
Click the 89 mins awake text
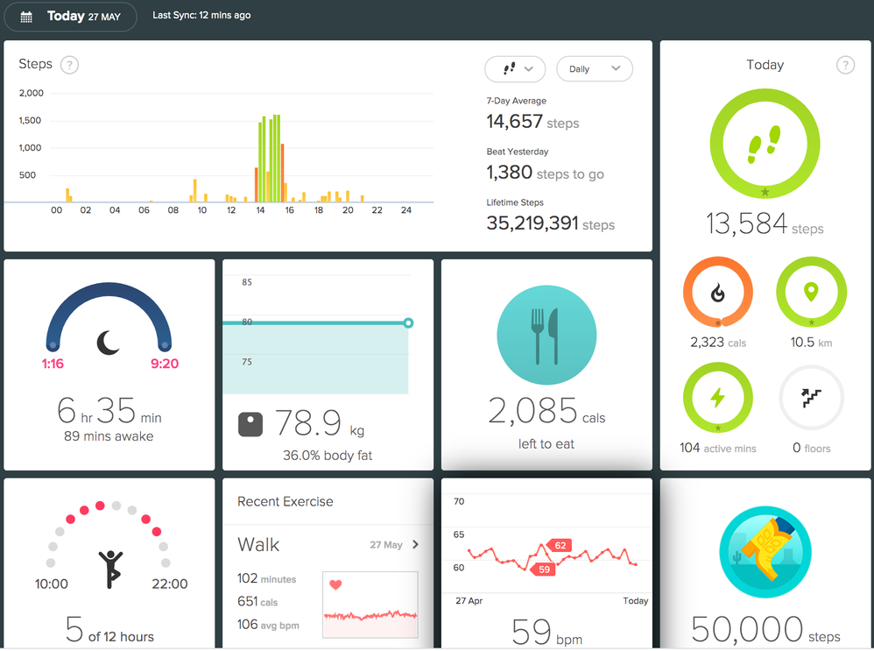109,436
